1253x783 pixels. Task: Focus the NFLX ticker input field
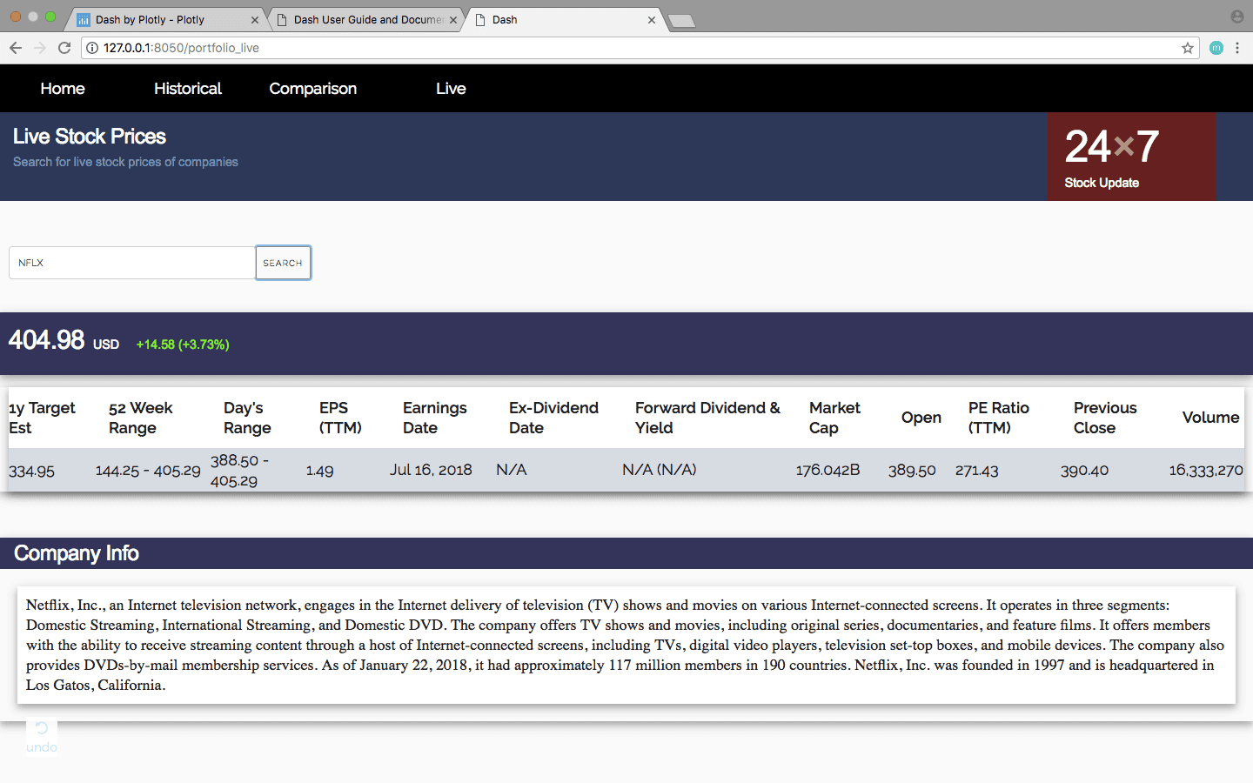(x=132, y=263)
